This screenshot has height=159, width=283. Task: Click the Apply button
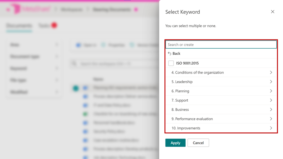175,143
